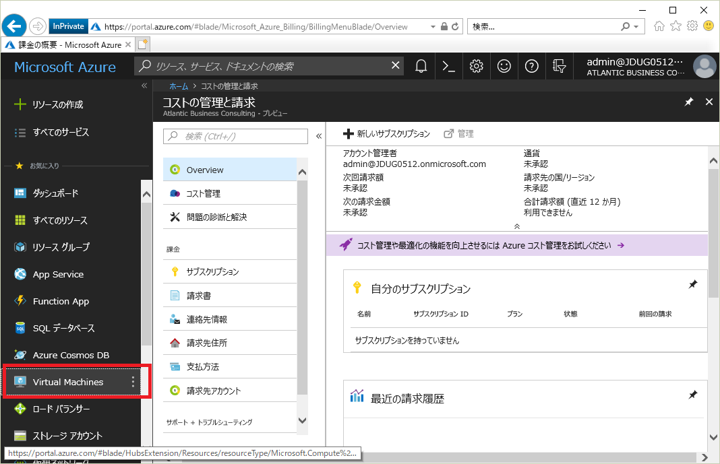The image size is (720, 464).
Task: Click the sidebar scroll up arrow
Action: pyautogui.click(x=146, y=195)
